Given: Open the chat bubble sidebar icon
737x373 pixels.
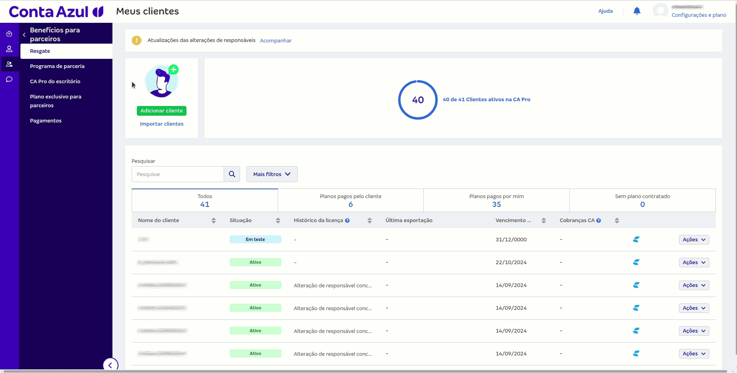Looking at the screenshot, I should [9, 79].
